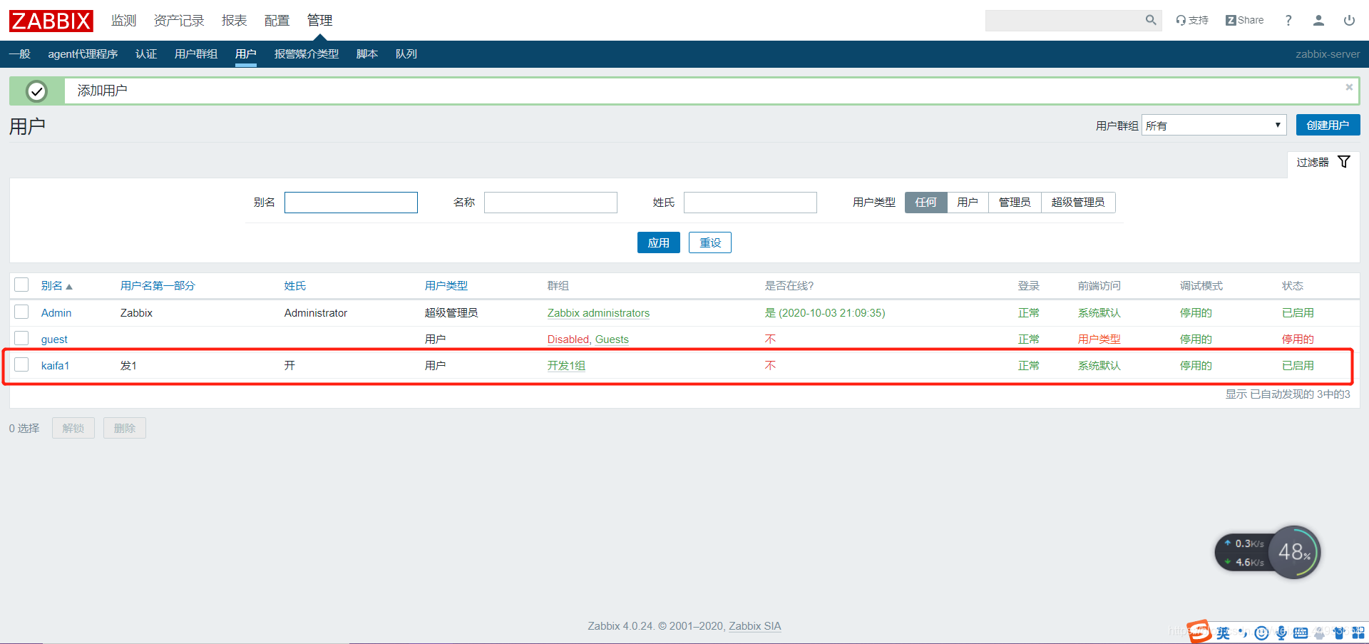Click the 48% speed monitor widget

click(x=1294, y=552)
